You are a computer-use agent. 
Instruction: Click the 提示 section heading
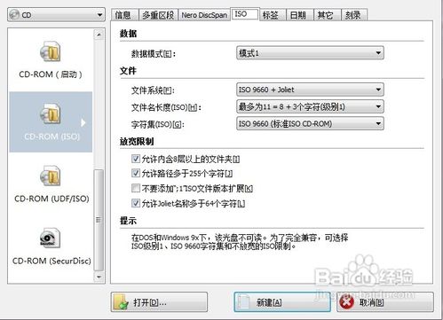[128, 221]
